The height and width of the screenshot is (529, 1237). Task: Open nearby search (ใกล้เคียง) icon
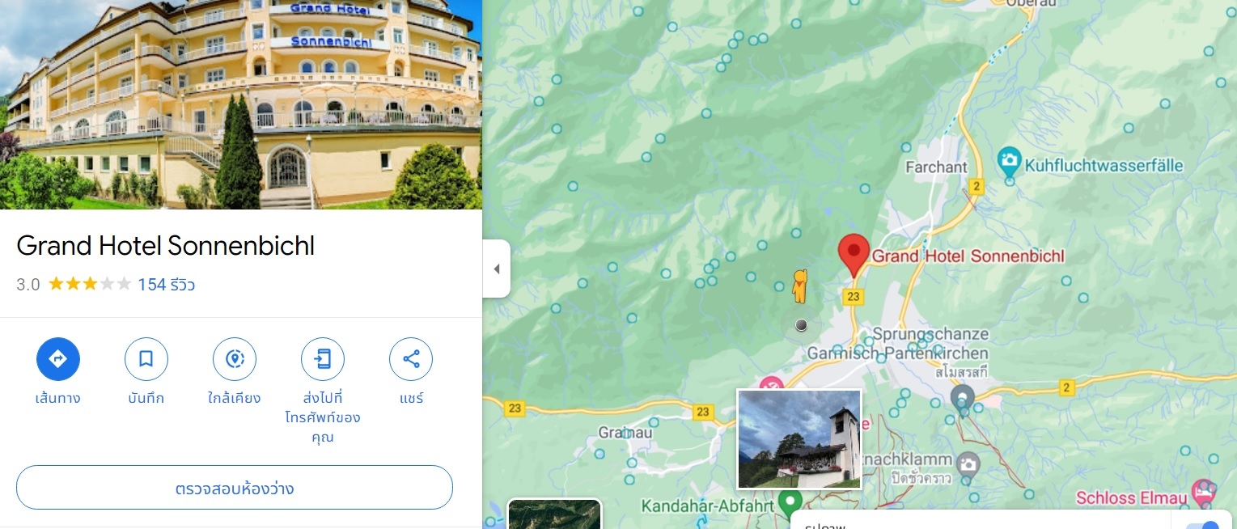click(235, 359)
